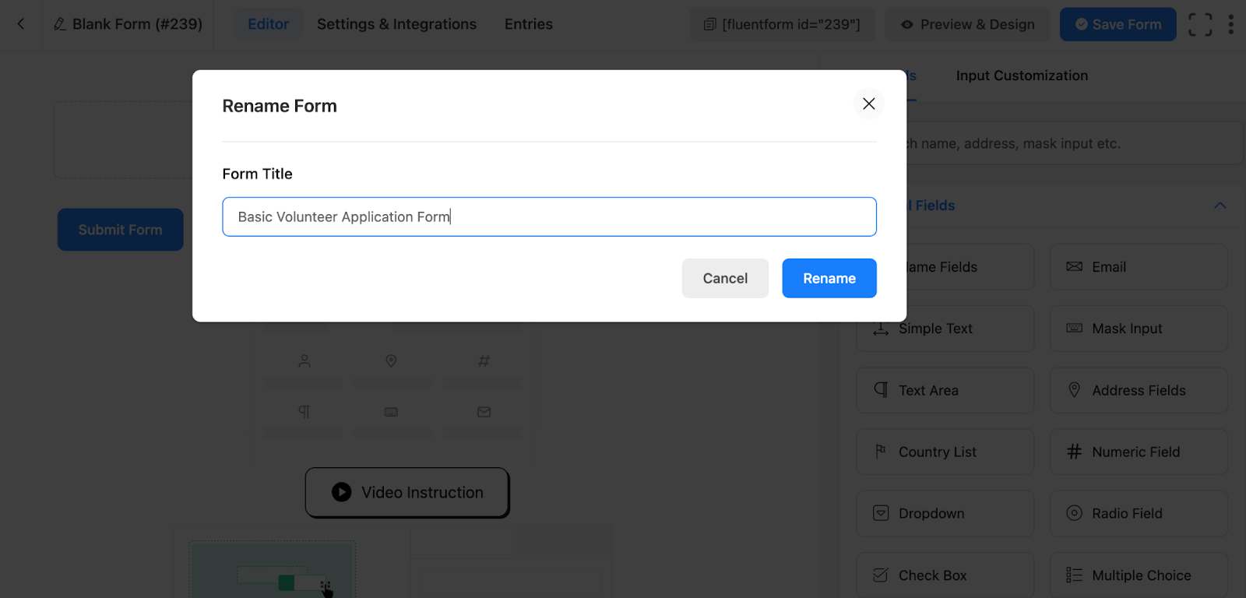Add a Country List field
This screenshot has height=598, width=1246.
point(945,452)
